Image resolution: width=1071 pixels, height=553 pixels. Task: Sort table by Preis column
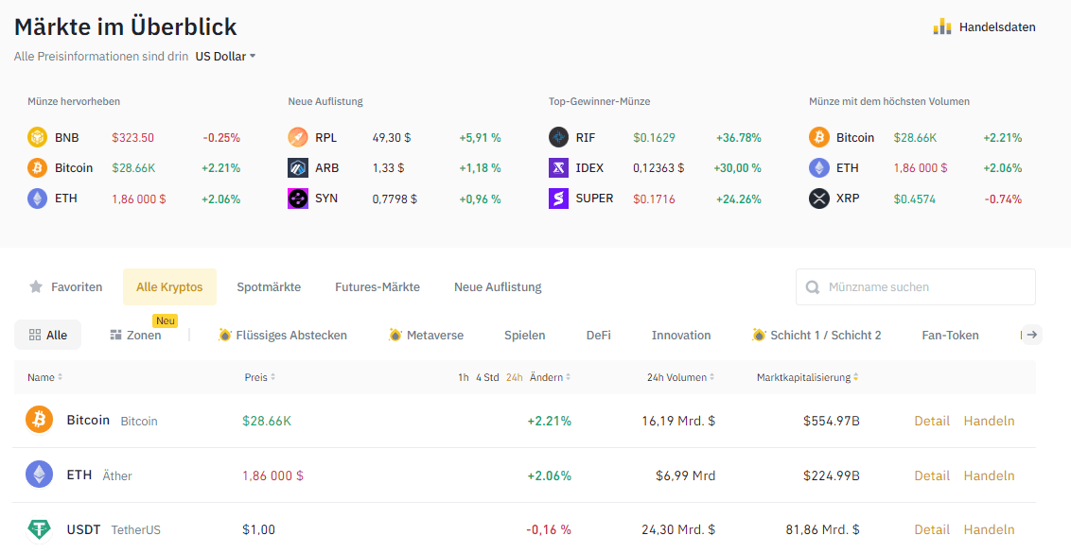(x=260, y=377)
